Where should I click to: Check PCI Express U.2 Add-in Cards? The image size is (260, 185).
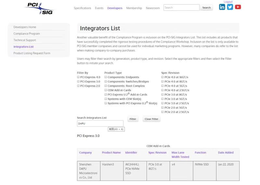point(105,94)
